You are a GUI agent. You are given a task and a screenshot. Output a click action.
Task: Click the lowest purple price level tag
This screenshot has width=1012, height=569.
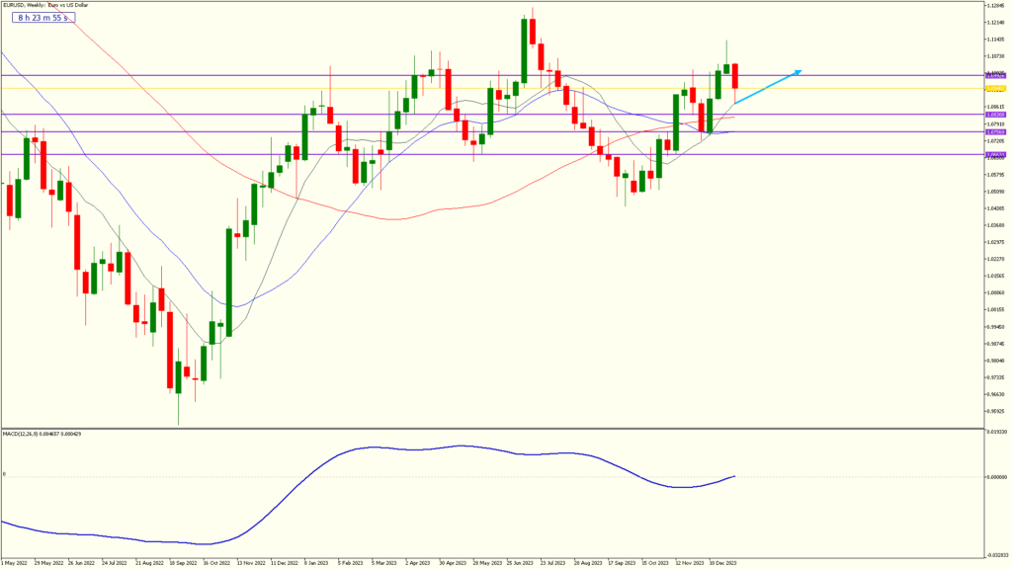point(995,154)
